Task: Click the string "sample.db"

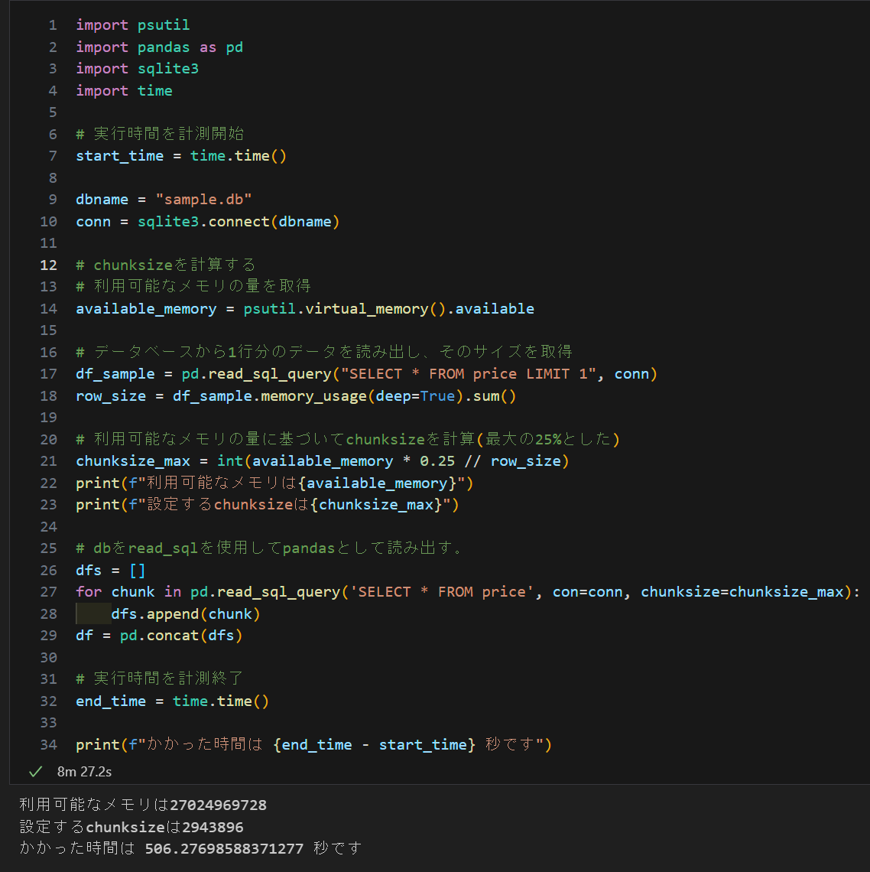Action: pos(203,199)
